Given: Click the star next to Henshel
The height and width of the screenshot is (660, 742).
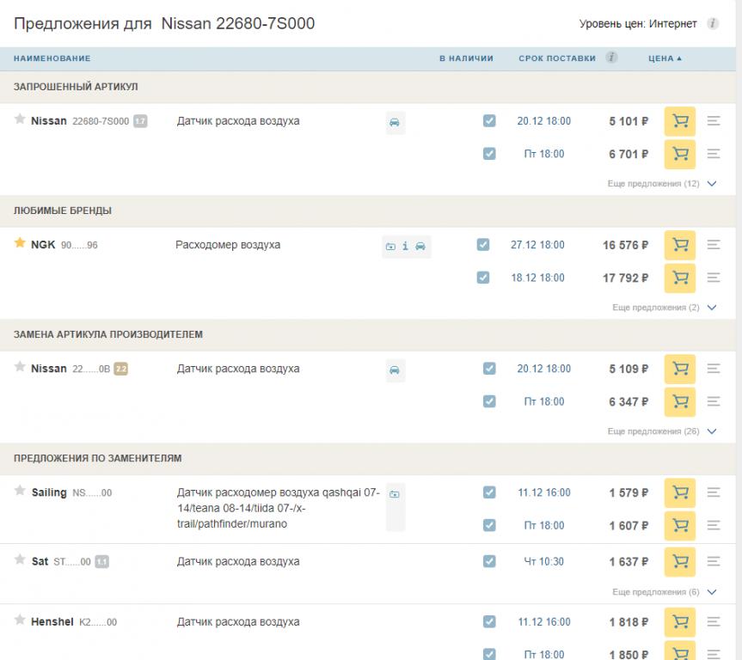Looking at the screenshot, I should (20, 620).
